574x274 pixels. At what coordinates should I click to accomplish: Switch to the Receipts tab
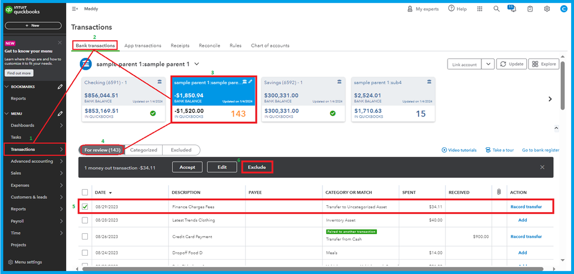coord(180,46)
